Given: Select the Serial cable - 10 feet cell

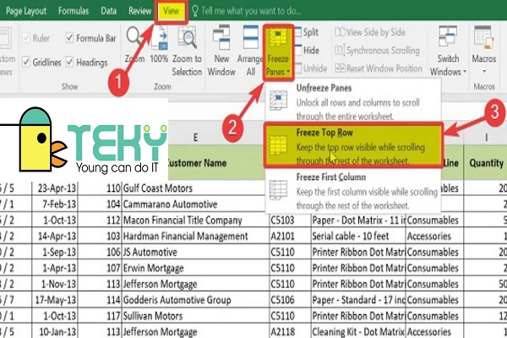Looking at the screenshot, I should point(358,236).
